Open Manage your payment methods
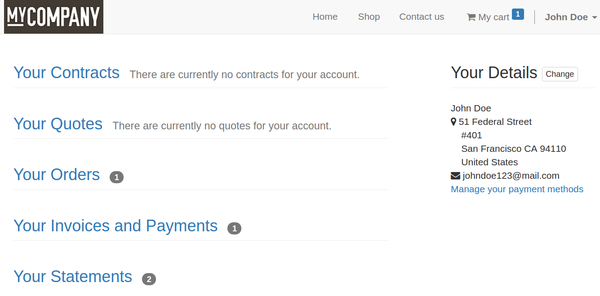 (517, 189)
